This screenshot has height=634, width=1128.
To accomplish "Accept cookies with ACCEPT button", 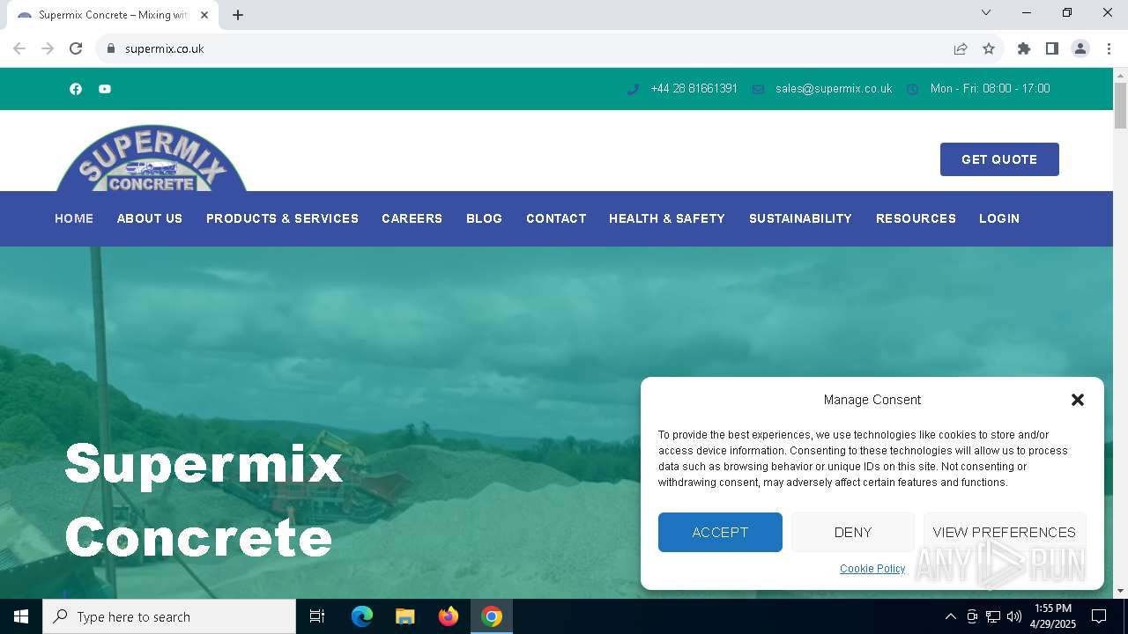I will pos(720,533).
